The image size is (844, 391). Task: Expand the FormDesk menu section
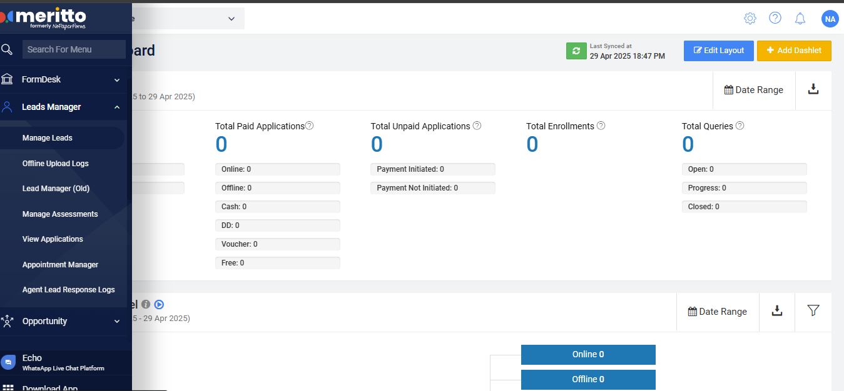pyautogui.click(x=116, y=80)
